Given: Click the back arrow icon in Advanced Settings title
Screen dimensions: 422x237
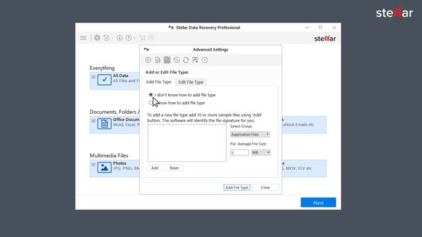Looking at the screenshot, I should coord(146,49).
